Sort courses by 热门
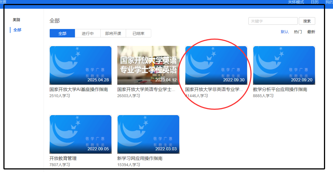The height and width of the screenshot is (172, 333). (x=298, y=32)
